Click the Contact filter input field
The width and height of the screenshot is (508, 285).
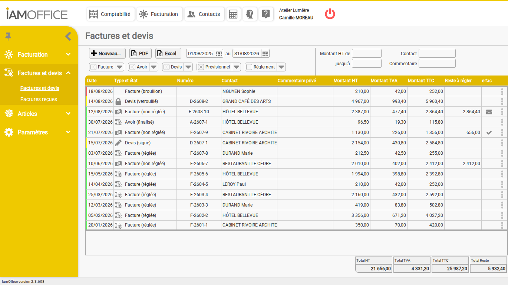[437, 53]
